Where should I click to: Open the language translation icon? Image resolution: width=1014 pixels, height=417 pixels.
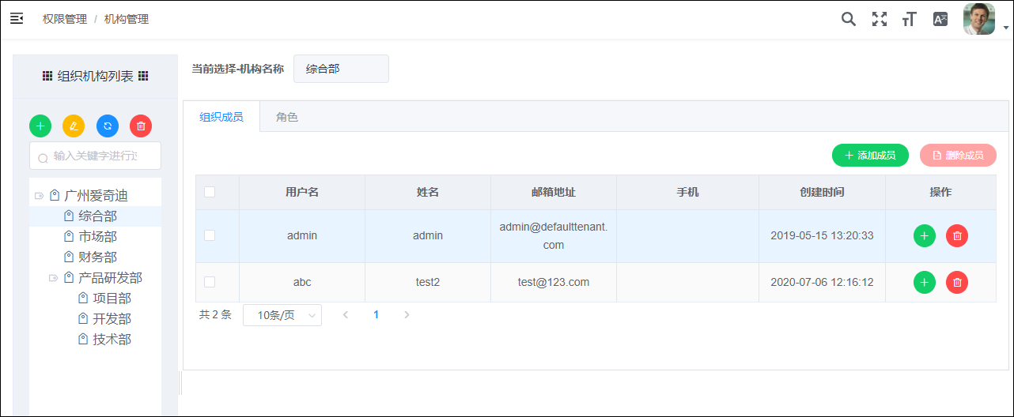coord(940,19)
